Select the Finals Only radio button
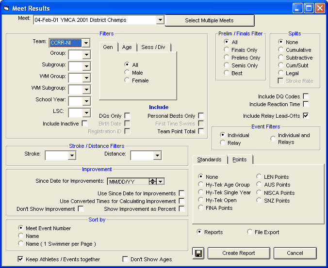This screenshot has height=268, width=328. (227, 50)
